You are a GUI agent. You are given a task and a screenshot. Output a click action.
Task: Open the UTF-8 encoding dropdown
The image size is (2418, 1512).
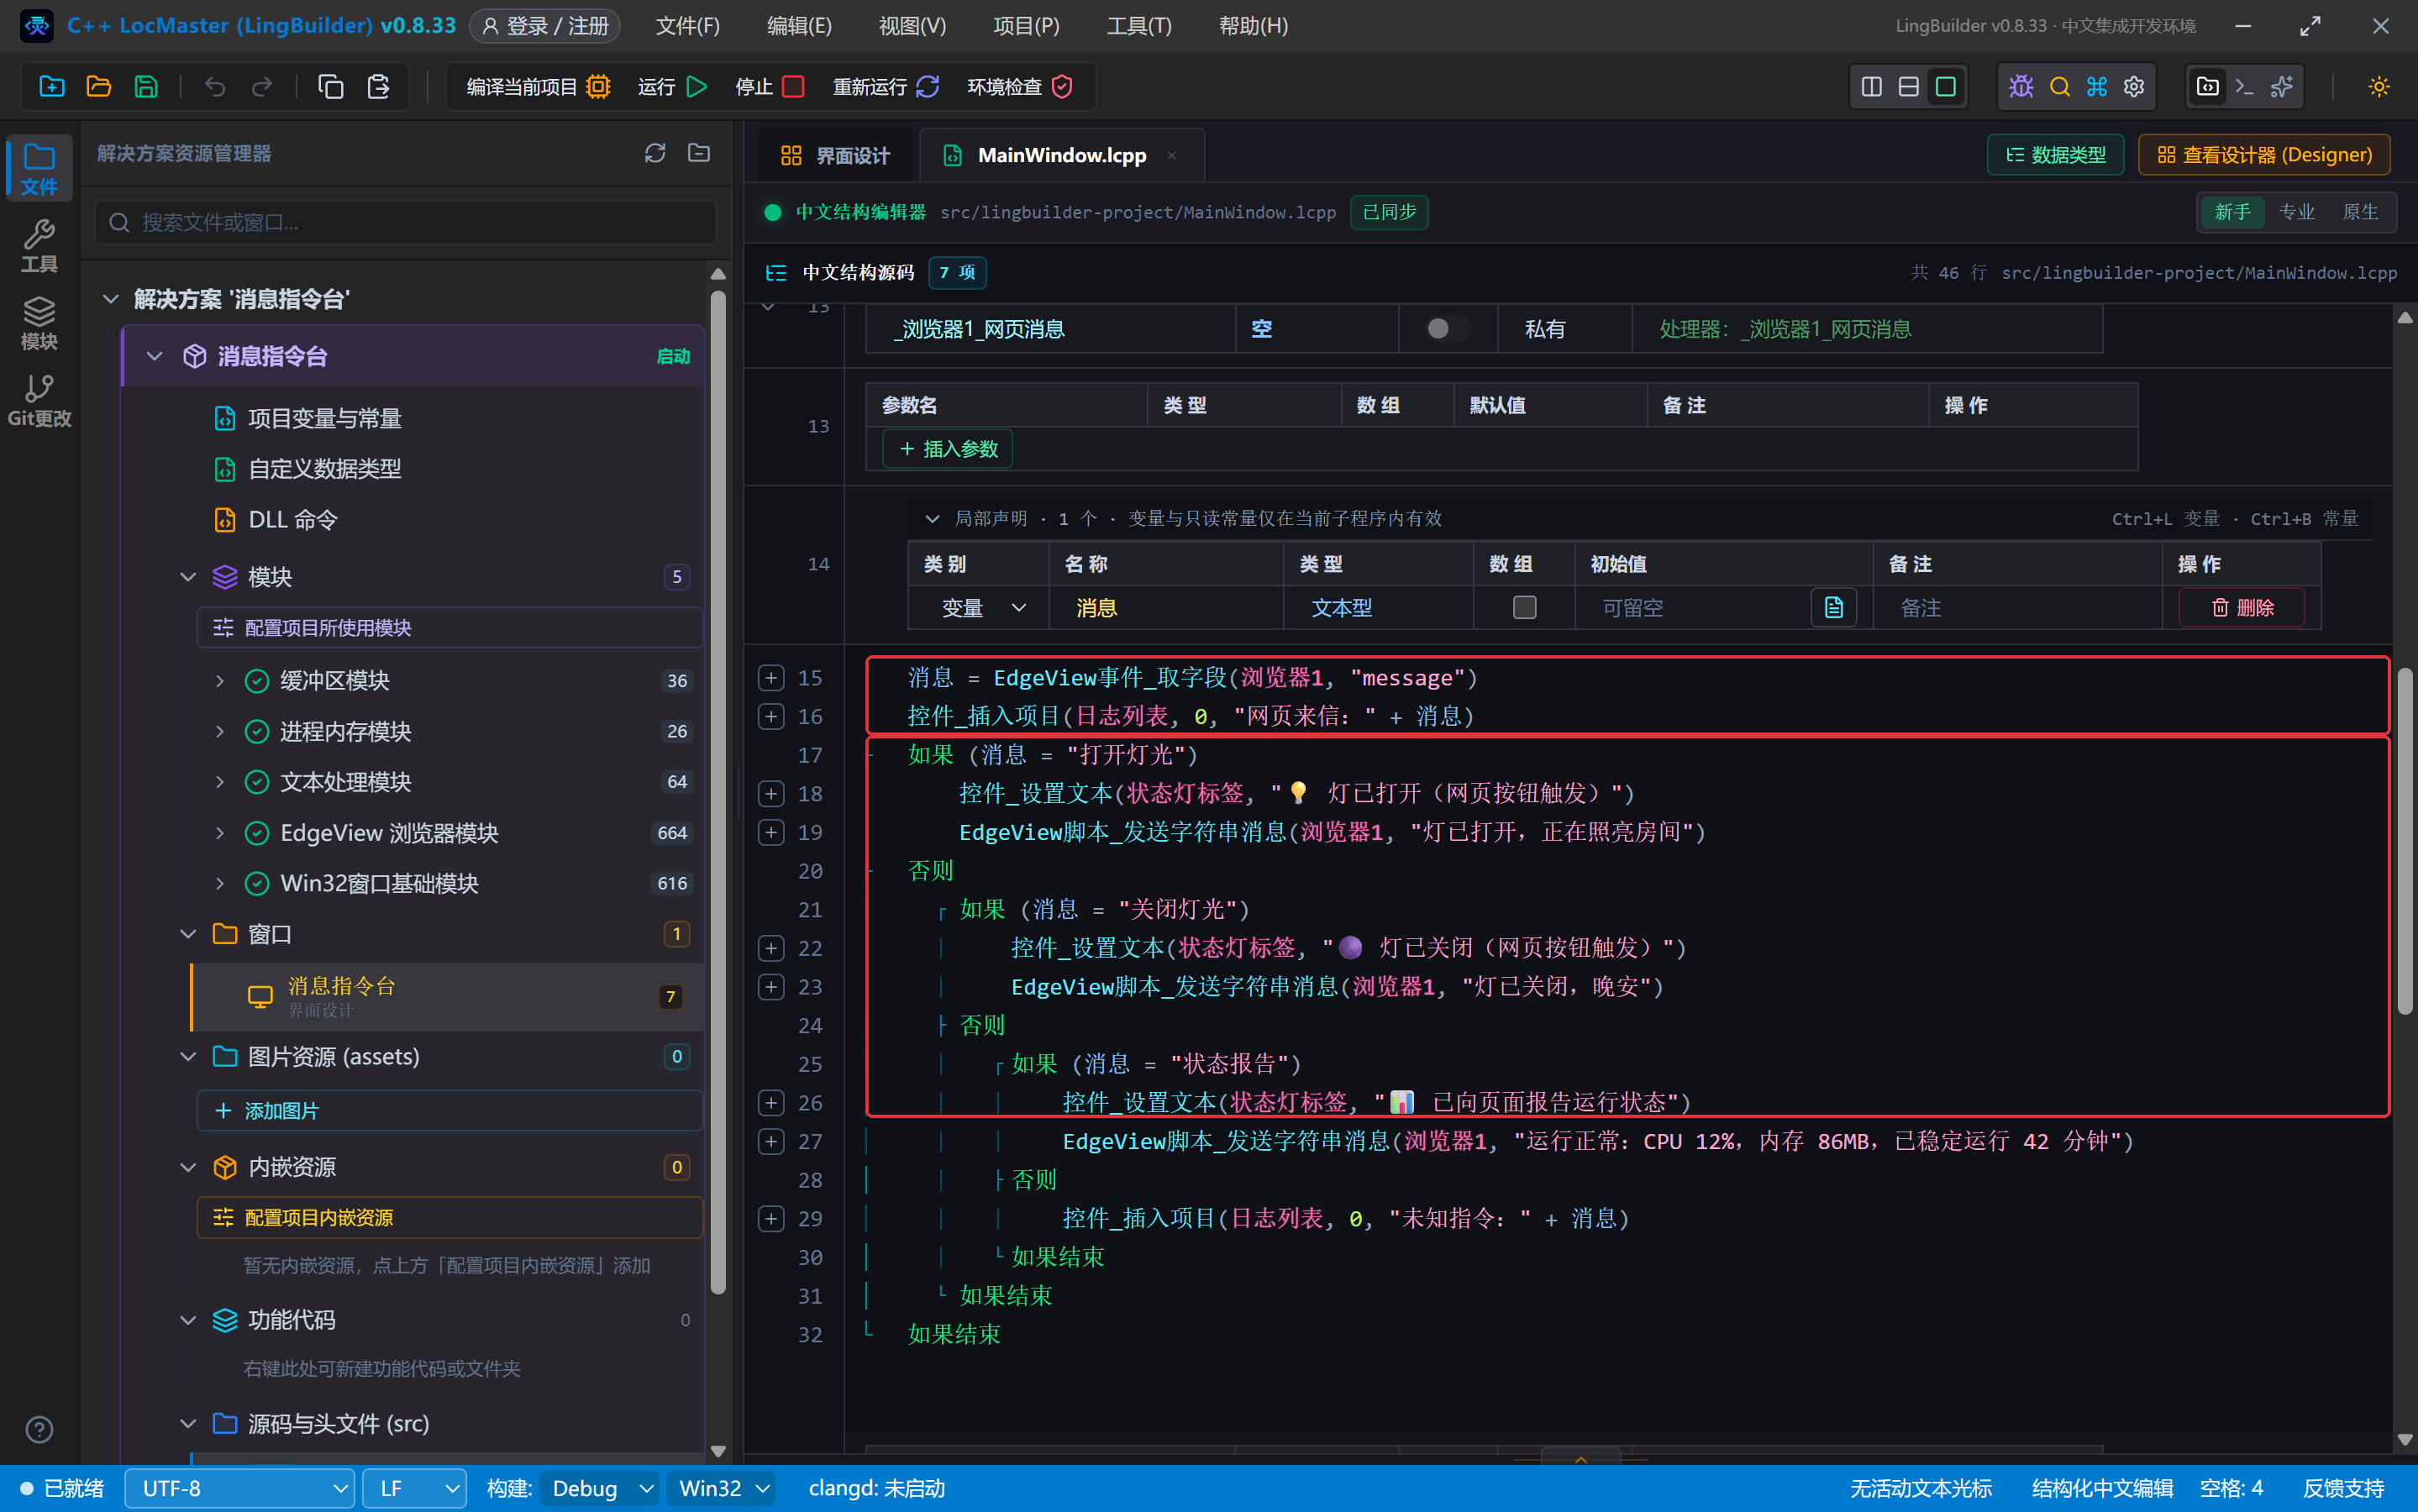(x=240, y=1488)
